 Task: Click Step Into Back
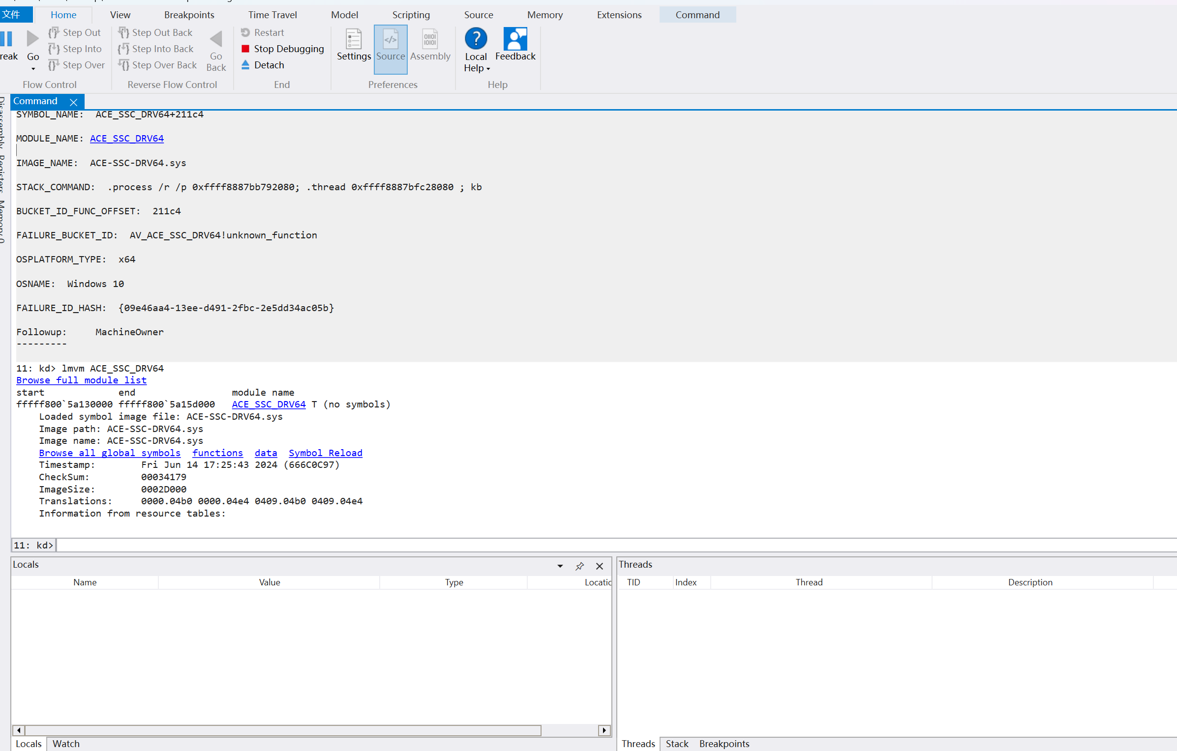coord(156,49)
